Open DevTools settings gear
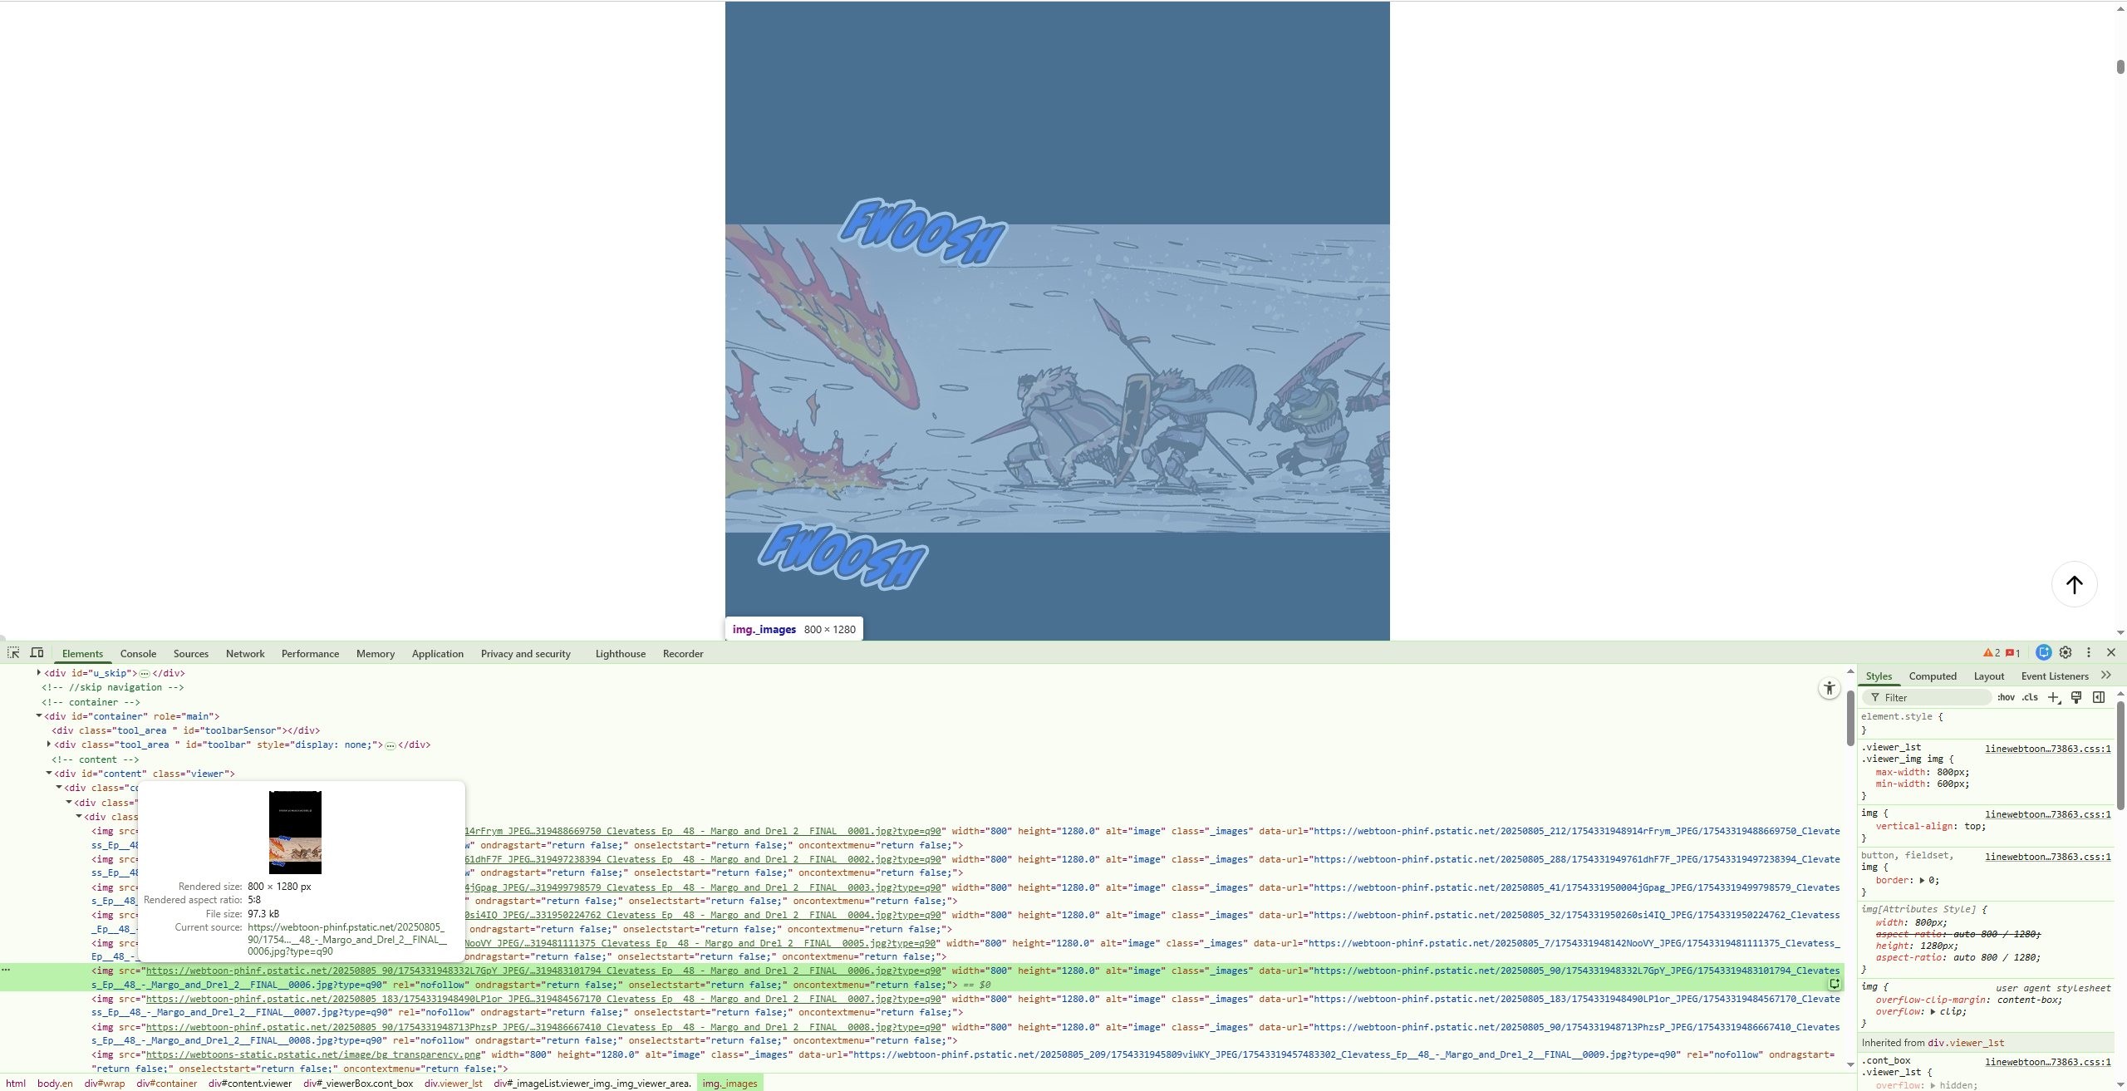Viewport: 2127px width, 1091px height. 2066,653
